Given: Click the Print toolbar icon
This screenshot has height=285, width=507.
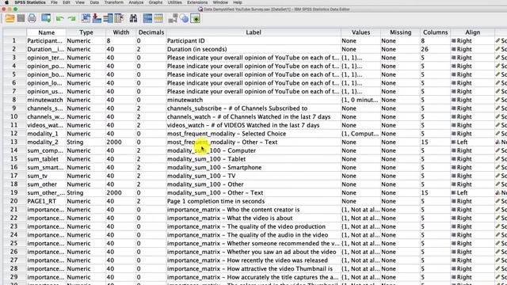Looking at the screenshot, I should pyautogui.click(x=32, y=18).
